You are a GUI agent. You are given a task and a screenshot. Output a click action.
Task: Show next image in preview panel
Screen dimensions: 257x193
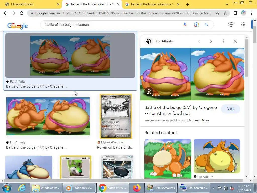tap(211, 41)
